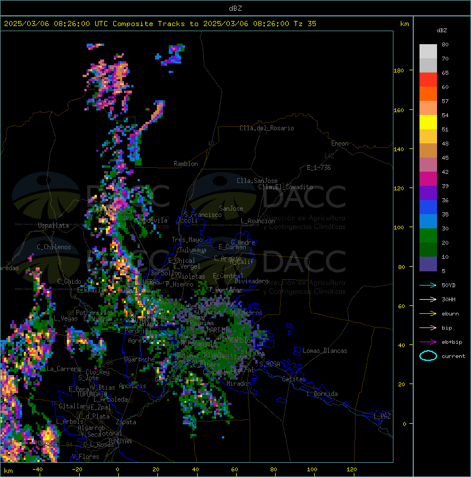Click the 'km' label at top right
The width and height of the screenshot is (471, 477).
point(404,24)
